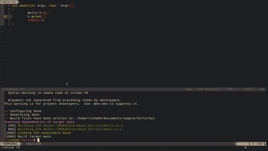Image resolution: width=268 pixels, height=151 pixels.
Task: Click 'Build files have been written to' line
Action: point(79,118)
